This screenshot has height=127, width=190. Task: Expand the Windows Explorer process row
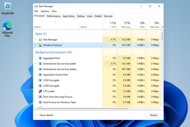coord(35,45)
